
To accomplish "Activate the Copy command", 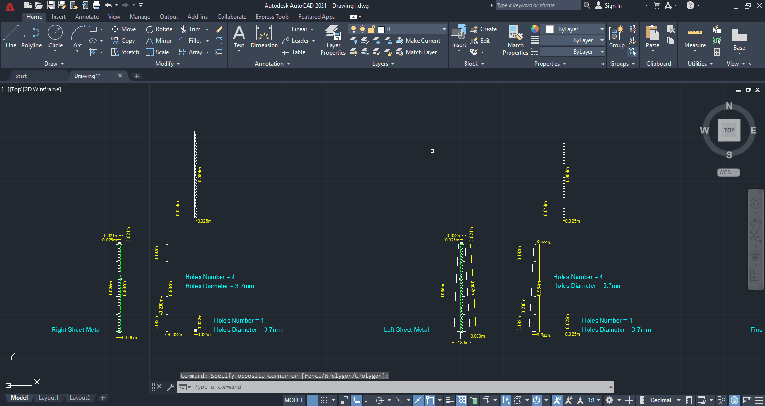I will point(123,41).
